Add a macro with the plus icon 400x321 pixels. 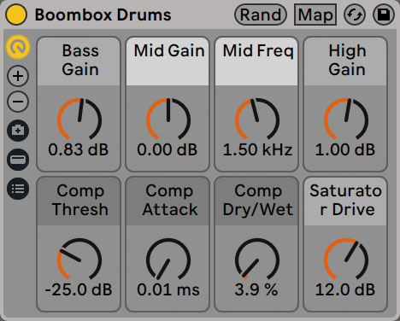point(18,76)
